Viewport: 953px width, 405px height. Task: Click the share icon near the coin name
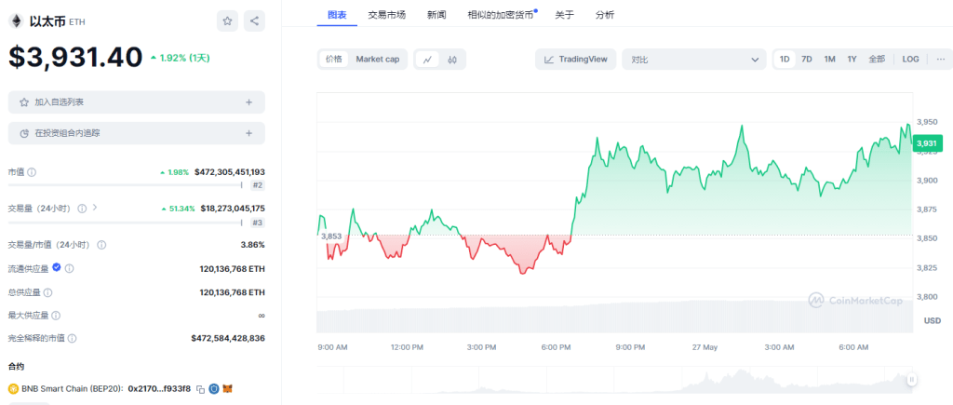254,20
